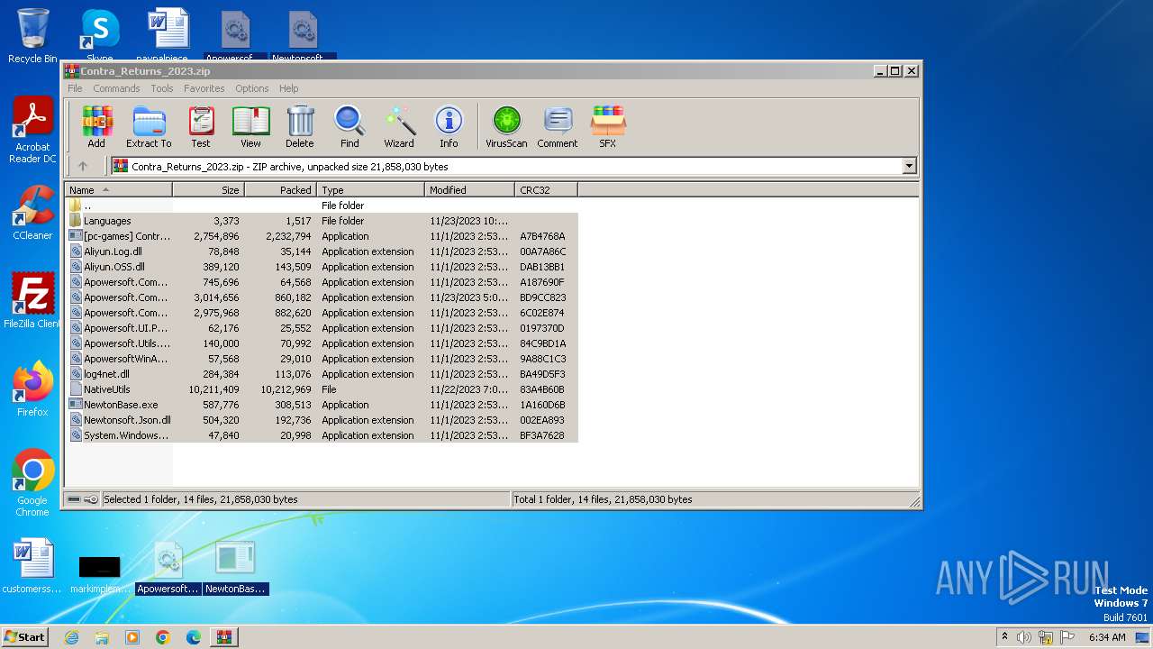1153x649 pixels.
Task: Select the NativeUtils file
Action: [x=322, y=389]
